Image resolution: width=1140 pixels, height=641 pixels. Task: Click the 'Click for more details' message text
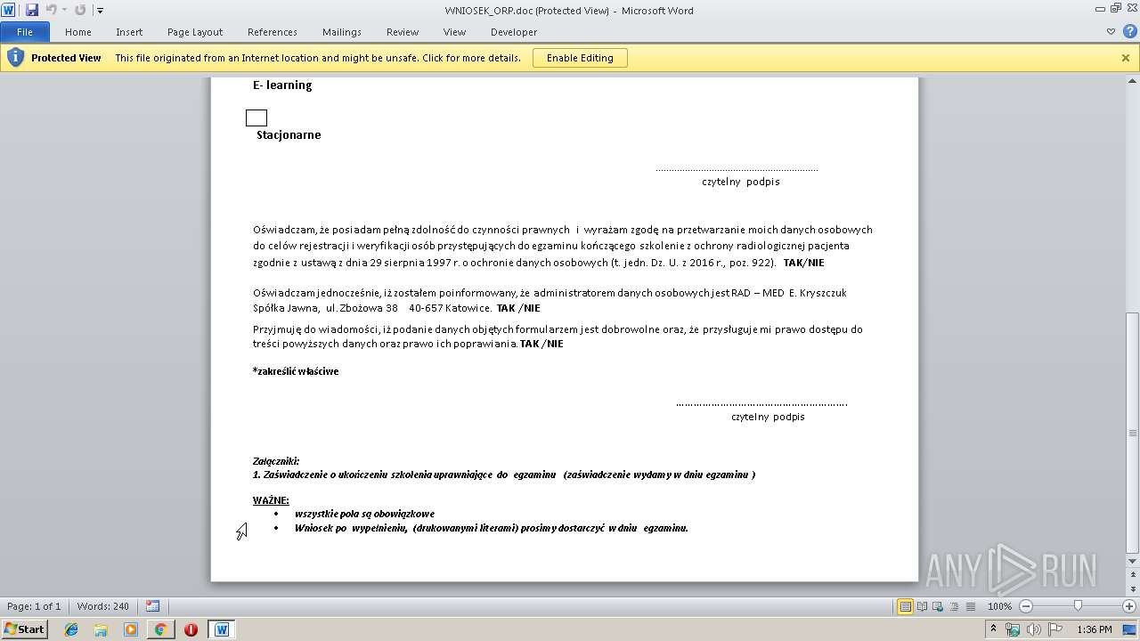click(x=471, y=58)
